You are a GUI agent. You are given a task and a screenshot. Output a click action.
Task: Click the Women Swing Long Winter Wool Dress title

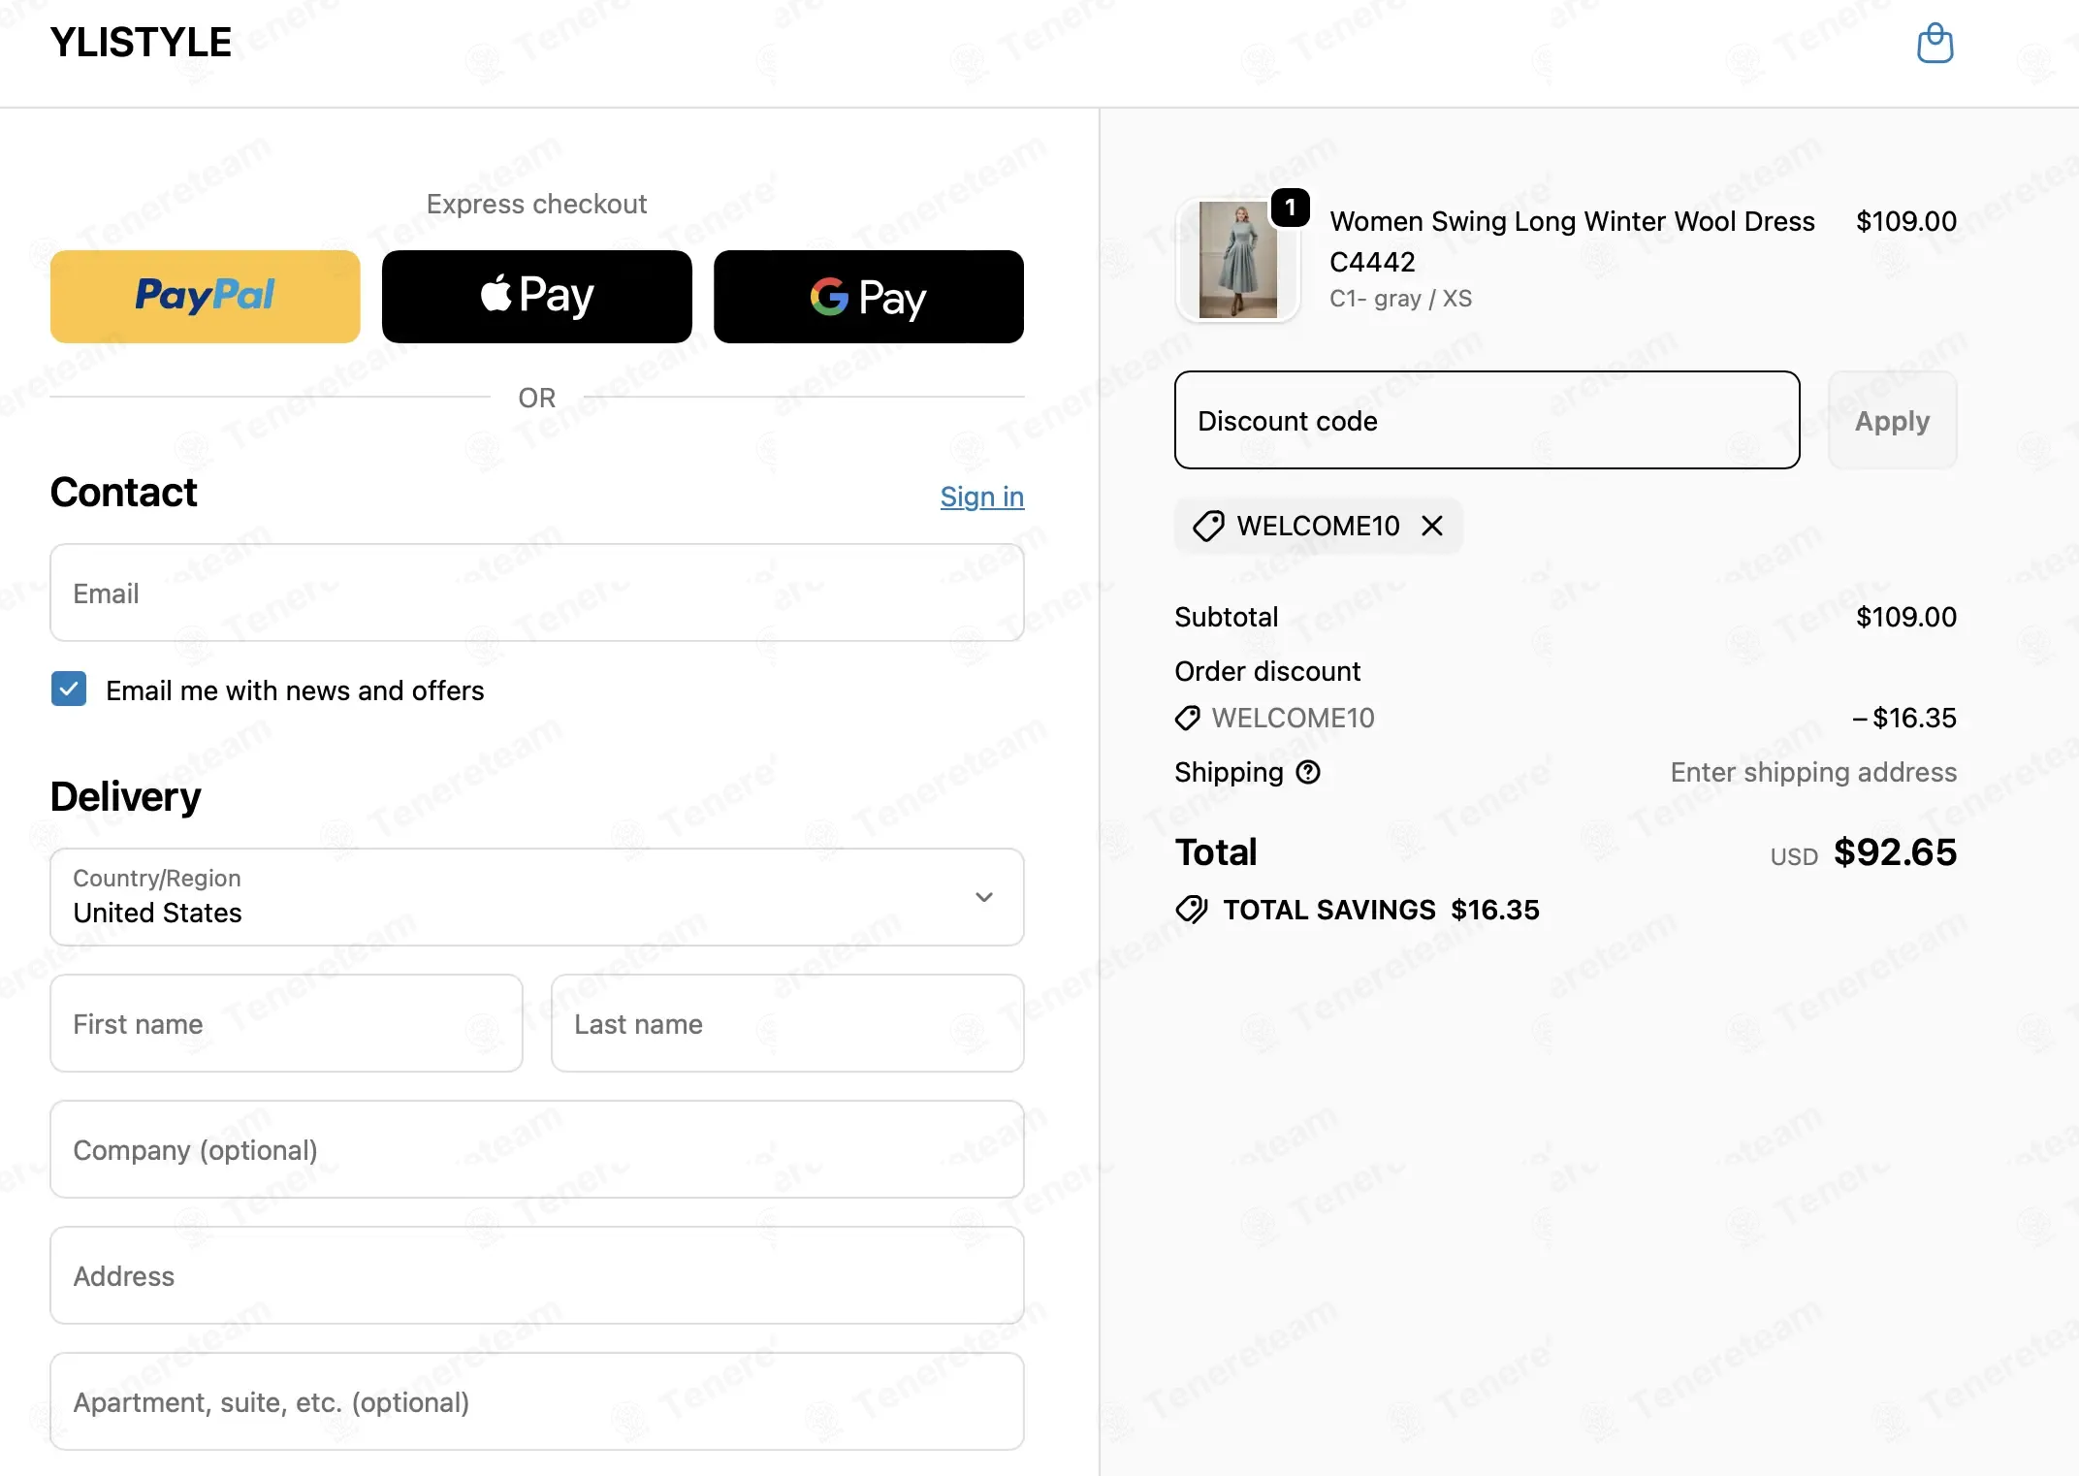coord(1572,241)
